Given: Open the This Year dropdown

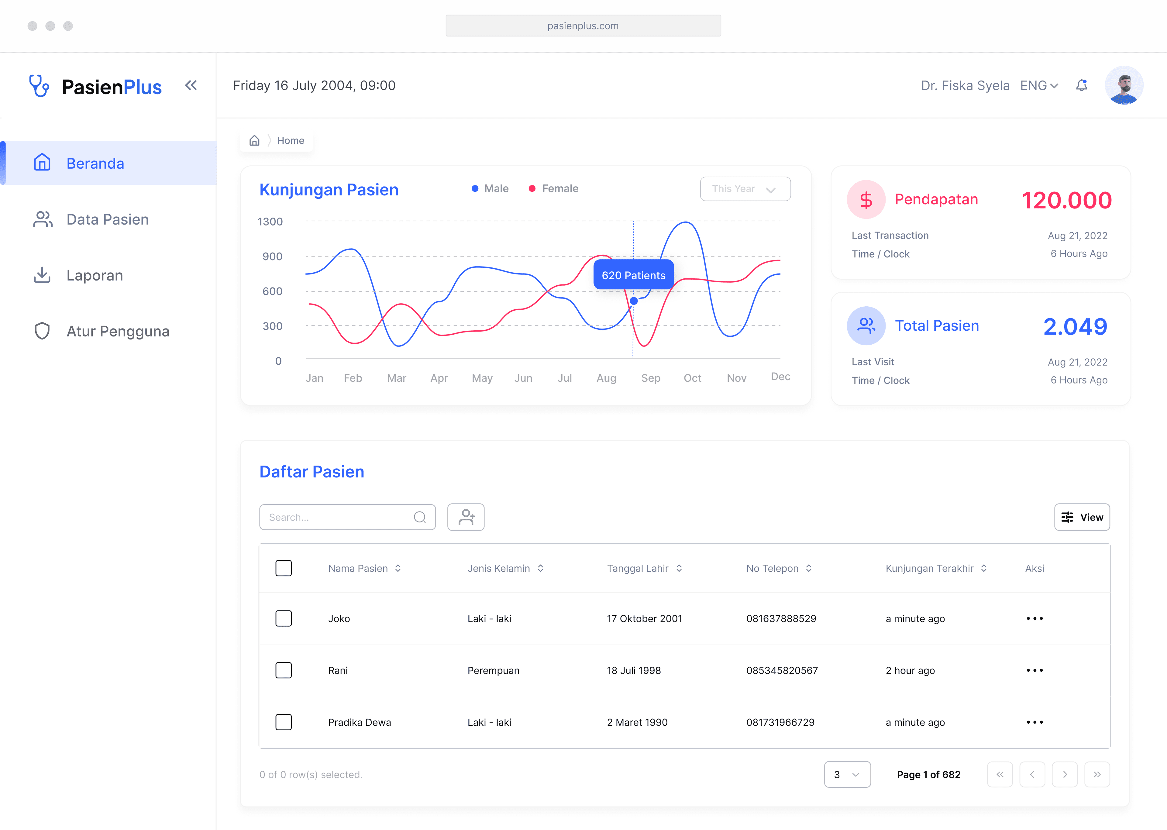Looking at the screenshot, I should pos(745,189).
